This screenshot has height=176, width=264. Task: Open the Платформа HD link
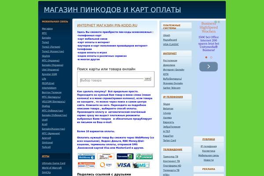[x=172, y=165]
